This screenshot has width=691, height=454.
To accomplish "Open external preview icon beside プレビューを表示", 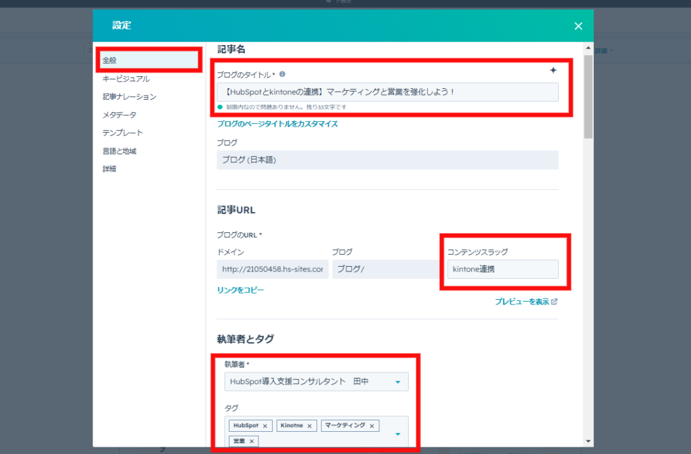I will (x=555, y=301).
